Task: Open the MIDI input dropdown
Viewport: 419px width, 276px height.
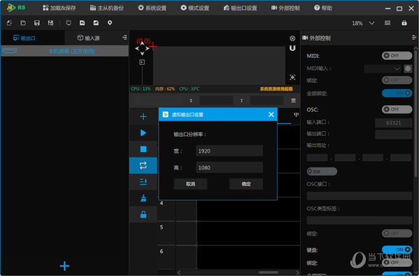Action: point(383,68)
